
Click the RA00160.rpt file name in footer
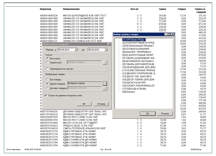click(x=196, y=149)
